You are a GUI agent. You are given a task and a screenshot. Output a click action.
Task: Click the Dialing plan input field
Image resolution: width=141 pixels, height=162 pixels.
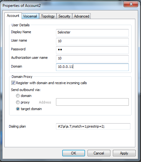[93, 126]
